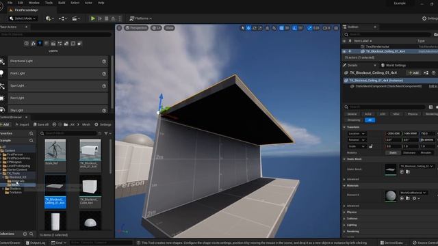Viewport: 438px width, 246px height.
Task: Open the Window menu
Action: coord(34,3)
